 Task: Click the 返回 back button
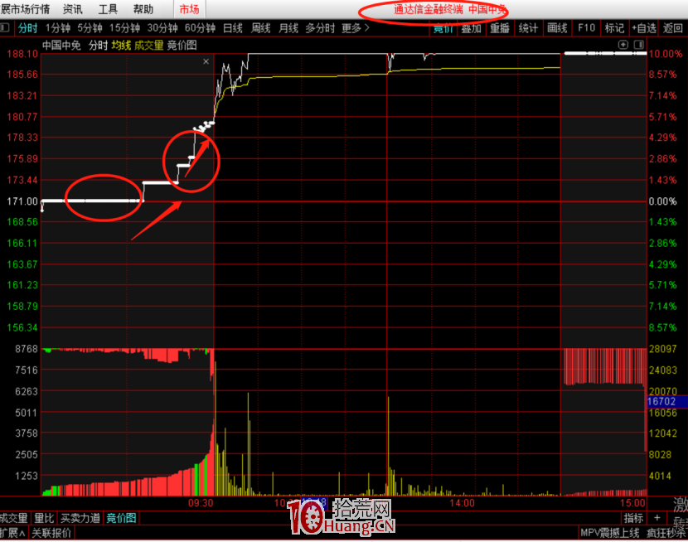coord(673,28)
